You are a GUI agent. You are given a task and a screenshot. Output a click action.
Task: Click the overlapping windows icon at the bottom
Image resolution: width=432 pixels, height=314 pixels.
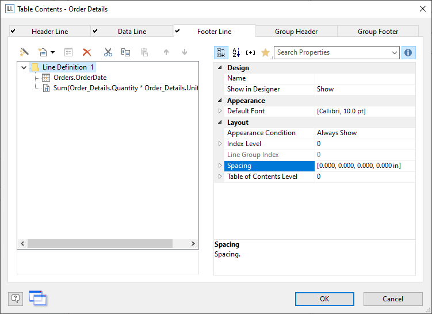point(38,298)
